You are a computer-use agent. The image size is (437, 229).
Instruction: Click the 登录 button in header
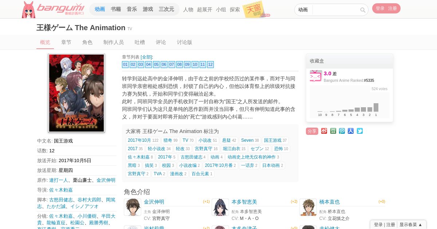pos(380,8)
